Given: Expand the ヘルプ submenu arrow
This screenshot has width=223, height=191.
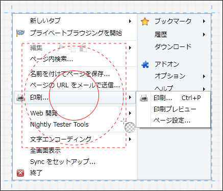Looking at the screenshot, I should click(204, 89).
